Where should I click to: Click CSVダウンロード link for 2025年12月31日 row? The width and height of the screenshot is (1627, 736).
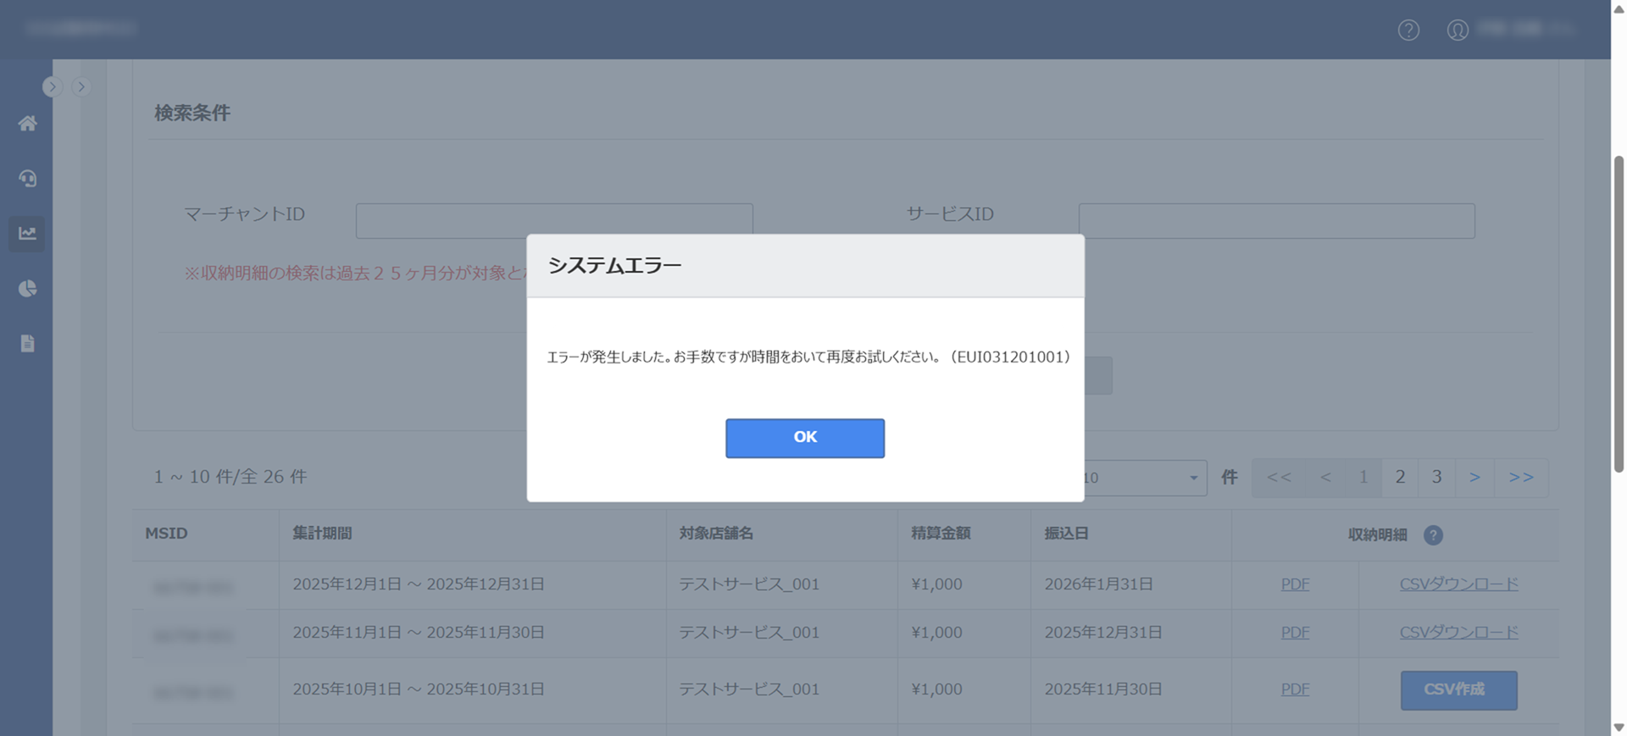(x=1458, y=633)
